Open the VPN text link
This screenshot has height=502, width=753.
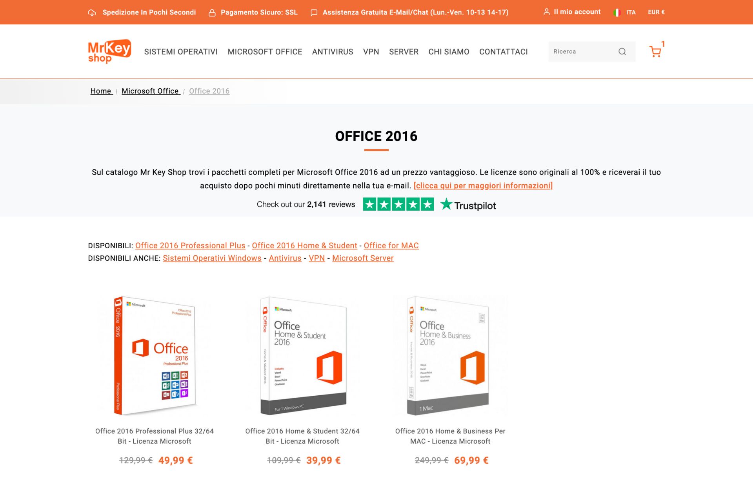click(x=316, y=258)
